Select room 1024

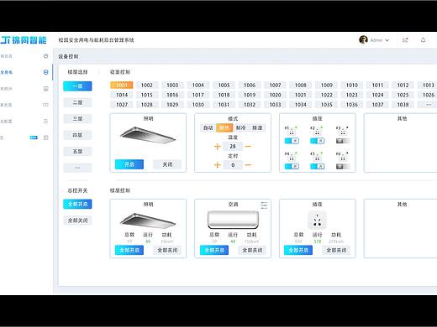tap(377, 95)
